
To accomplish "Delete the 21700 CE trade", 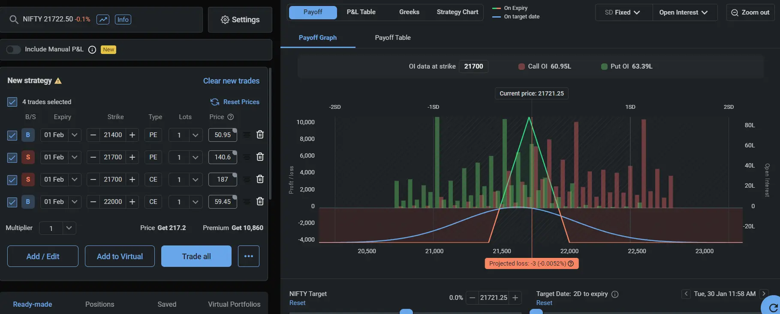I will coord(260,179).
